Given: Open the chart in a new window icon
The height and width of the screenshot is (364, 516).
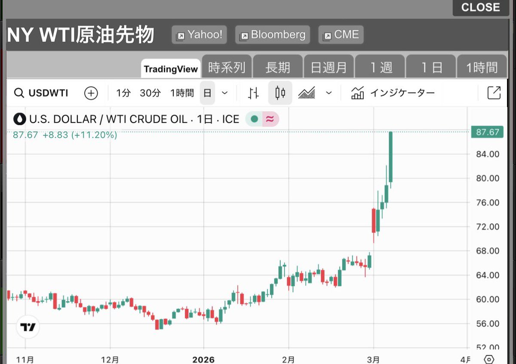Looking at the screenshot, I should (494, 93).
